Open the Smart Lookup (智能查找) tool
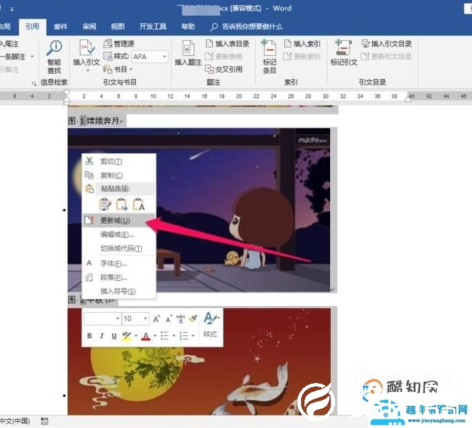The width and height of the screenshot is (472, 428). pos(55,57)
